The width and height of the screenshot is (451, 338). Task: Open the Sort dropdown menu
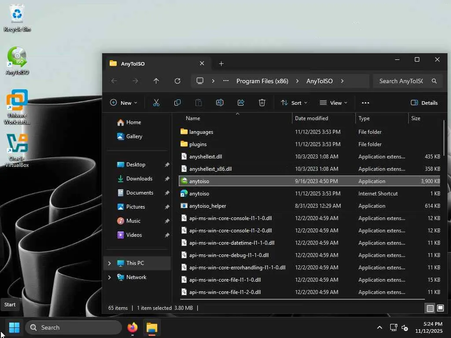coord(294,103)
